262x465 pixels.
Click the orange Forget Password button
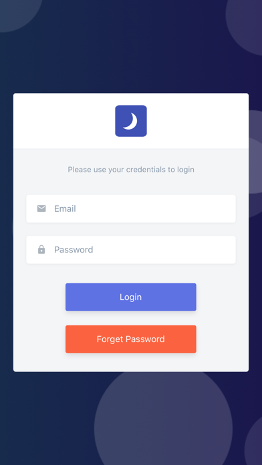[x=131, y=339]
